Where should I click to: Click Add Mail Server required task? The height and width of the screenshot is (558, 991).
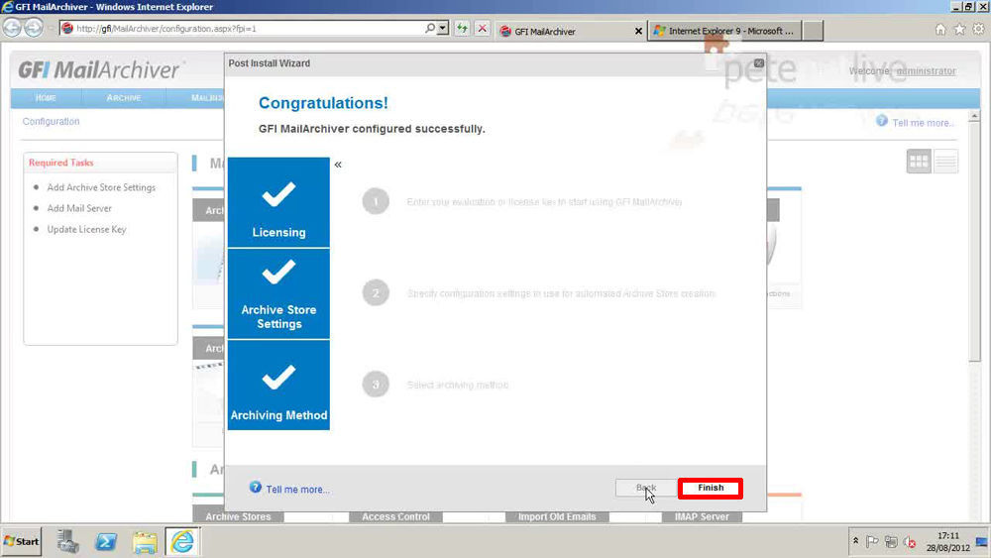[79, 208]
